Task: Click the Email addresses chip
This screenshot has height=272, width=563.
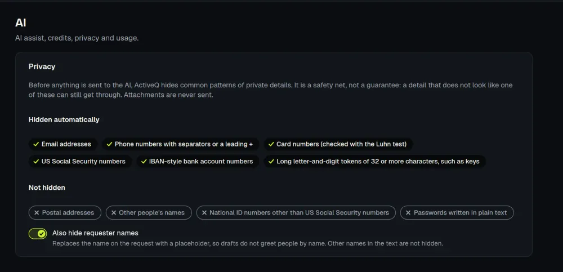Action: coord(63,144)
